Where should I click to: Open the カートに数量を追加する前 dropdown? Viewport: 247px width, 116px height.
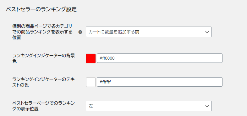tap(149, 32)
